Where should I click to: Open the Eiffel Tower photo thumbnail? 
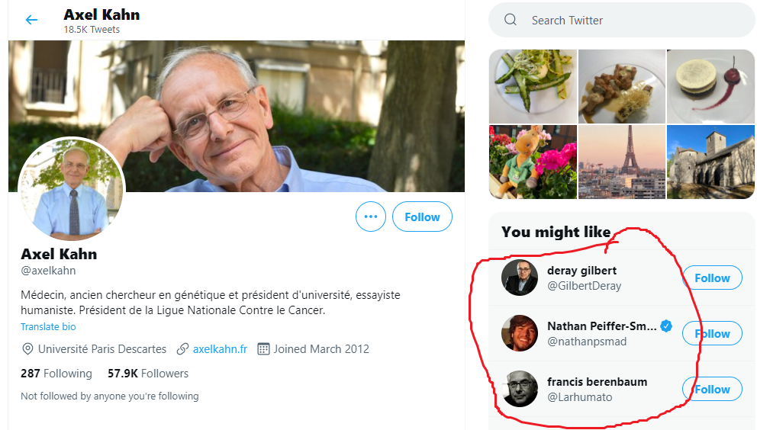click(x=622, y=162)
